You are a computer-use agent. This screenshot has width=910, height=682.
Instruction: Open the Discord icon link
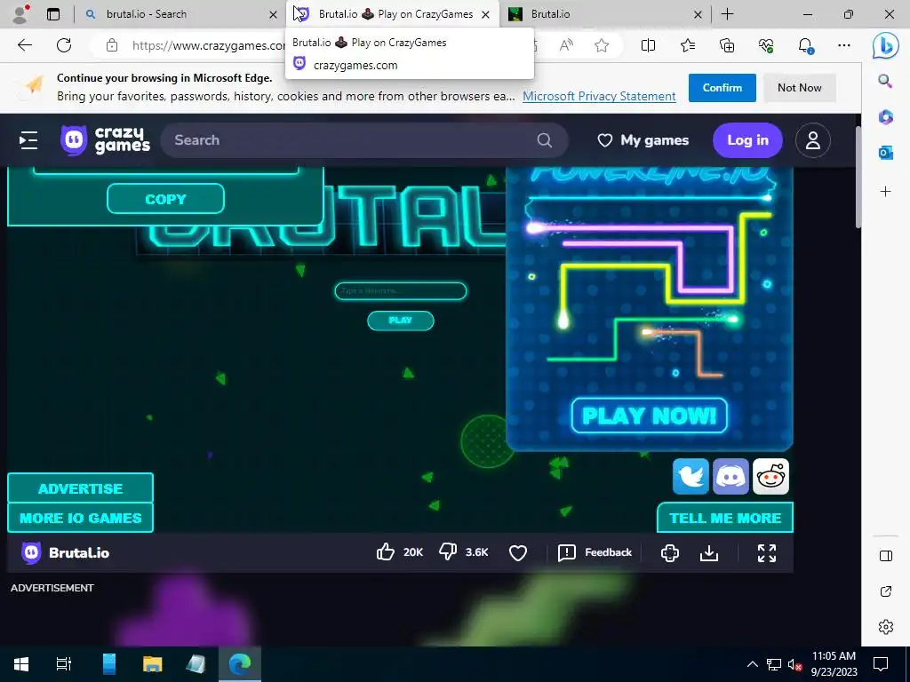[730, 476]
